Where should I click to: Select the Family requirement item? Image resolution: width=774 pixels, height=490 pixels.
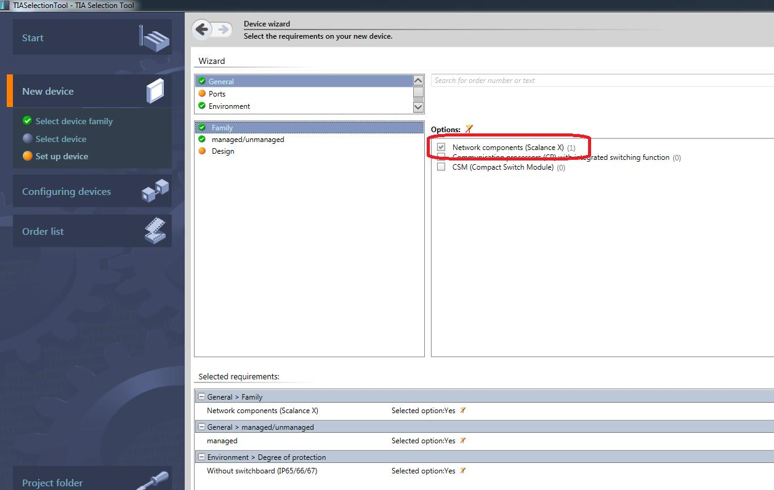[x=309, y=128]
